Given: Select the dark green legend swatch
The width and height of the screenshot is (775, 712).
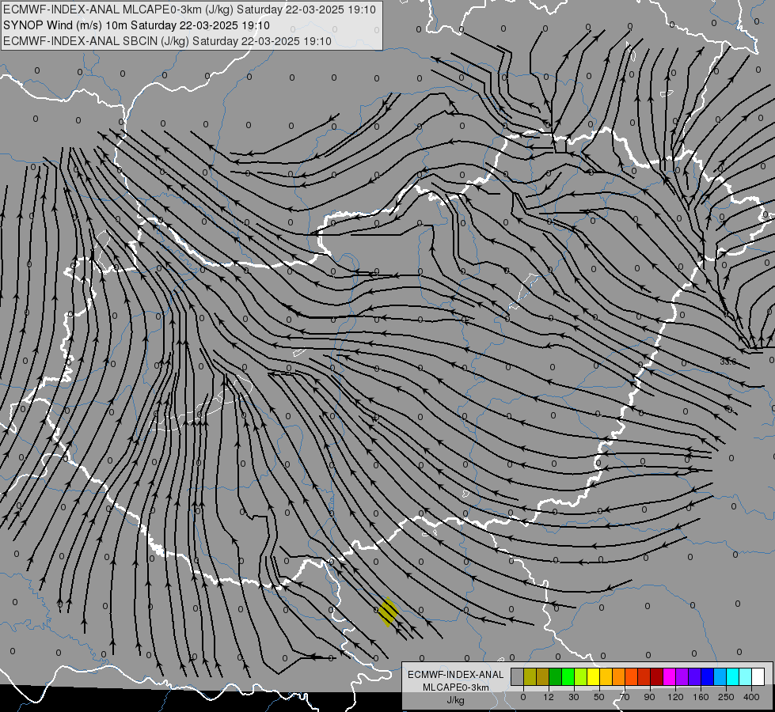Looking at the screenshot, I should 555,677.
